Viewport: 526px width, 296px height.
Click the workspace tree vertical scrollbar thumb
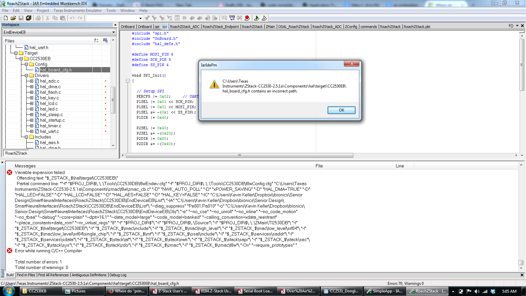tap(113, 100)
